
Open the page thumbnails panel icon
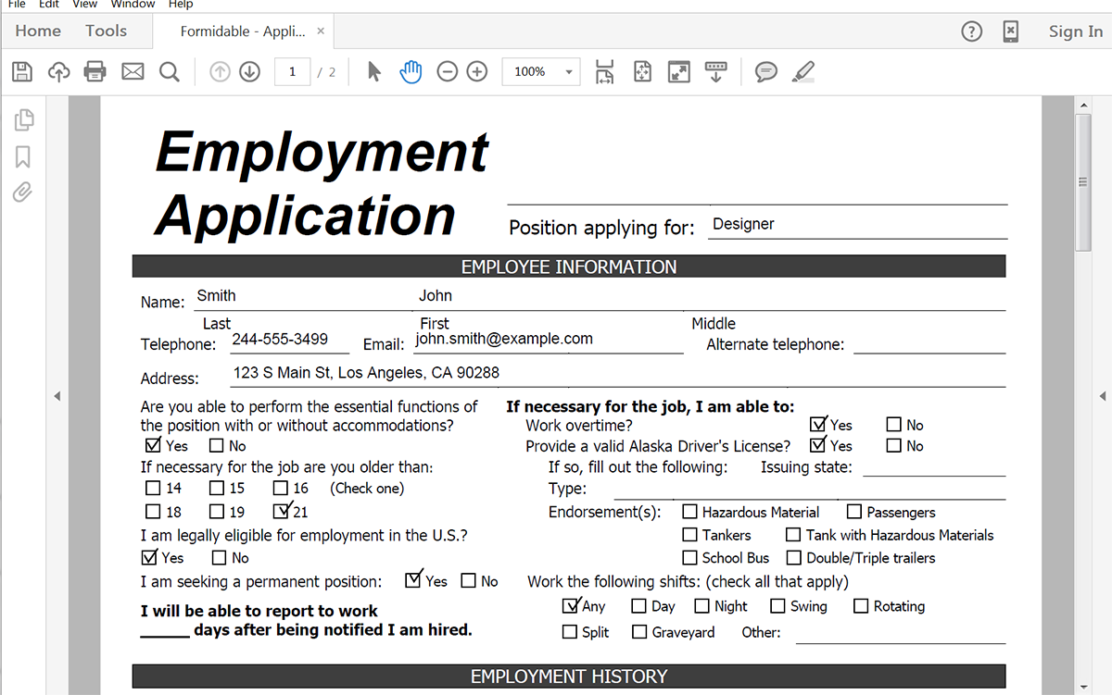(24, 119)
